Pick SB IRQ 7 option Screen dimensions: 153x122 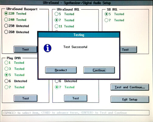pyautogui.click(x=114, y=20)
